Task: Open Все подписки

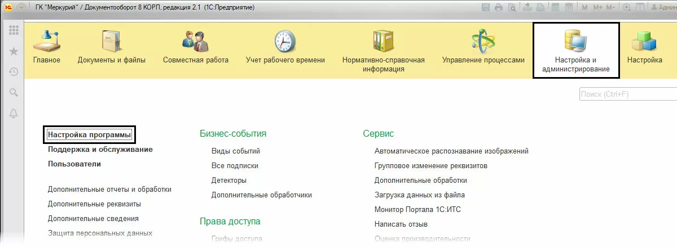Action: (235, 166)
